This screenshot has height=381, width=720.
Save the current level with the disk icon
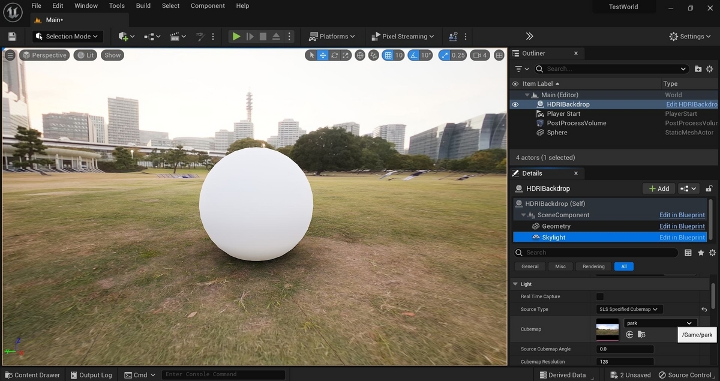coord(12,37)
